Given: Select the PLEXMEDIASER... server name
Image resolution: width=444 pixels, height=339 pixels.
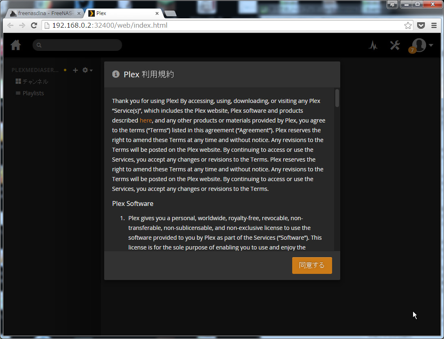Looking at the screenshot, I should 35,70.
